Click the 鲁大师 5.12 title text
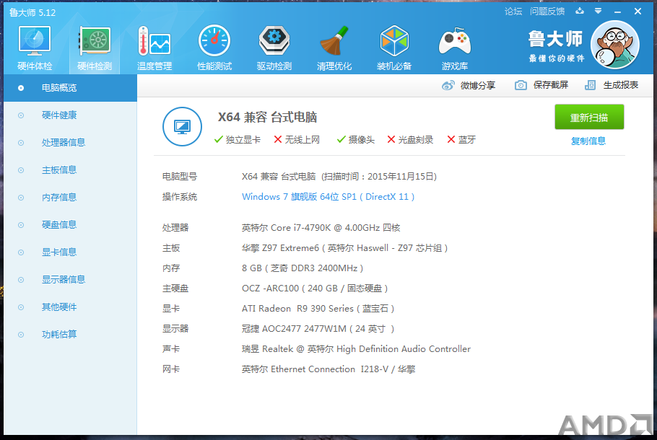 (x=32, y=12)
